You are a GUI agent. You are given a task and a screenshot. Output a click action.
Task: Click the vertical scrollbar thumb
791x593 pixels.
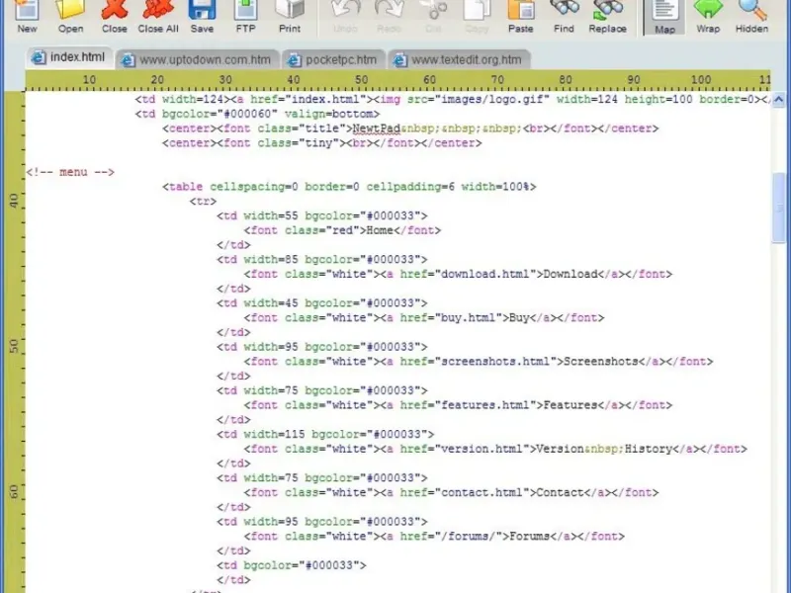tap(778, 208)
